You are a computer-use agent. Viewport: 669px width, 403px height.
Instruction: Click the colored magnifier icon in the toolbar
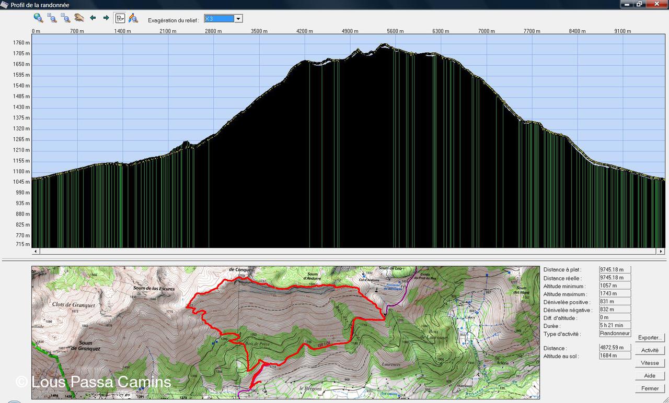133,18
